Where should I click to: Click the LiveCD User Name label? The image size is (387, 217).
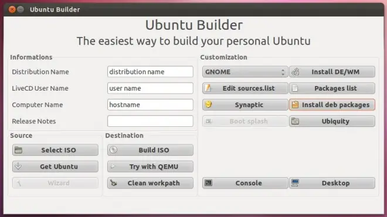coord(40,88)
